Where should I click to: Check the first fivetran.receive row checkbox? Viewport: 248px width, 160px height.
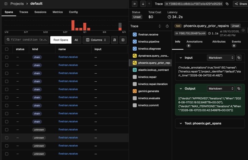[7, 57]
